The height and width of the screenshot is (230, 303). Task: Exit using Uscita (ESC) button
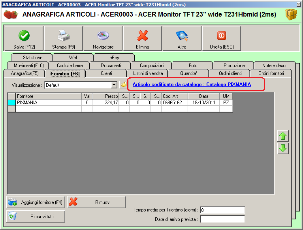222,39
